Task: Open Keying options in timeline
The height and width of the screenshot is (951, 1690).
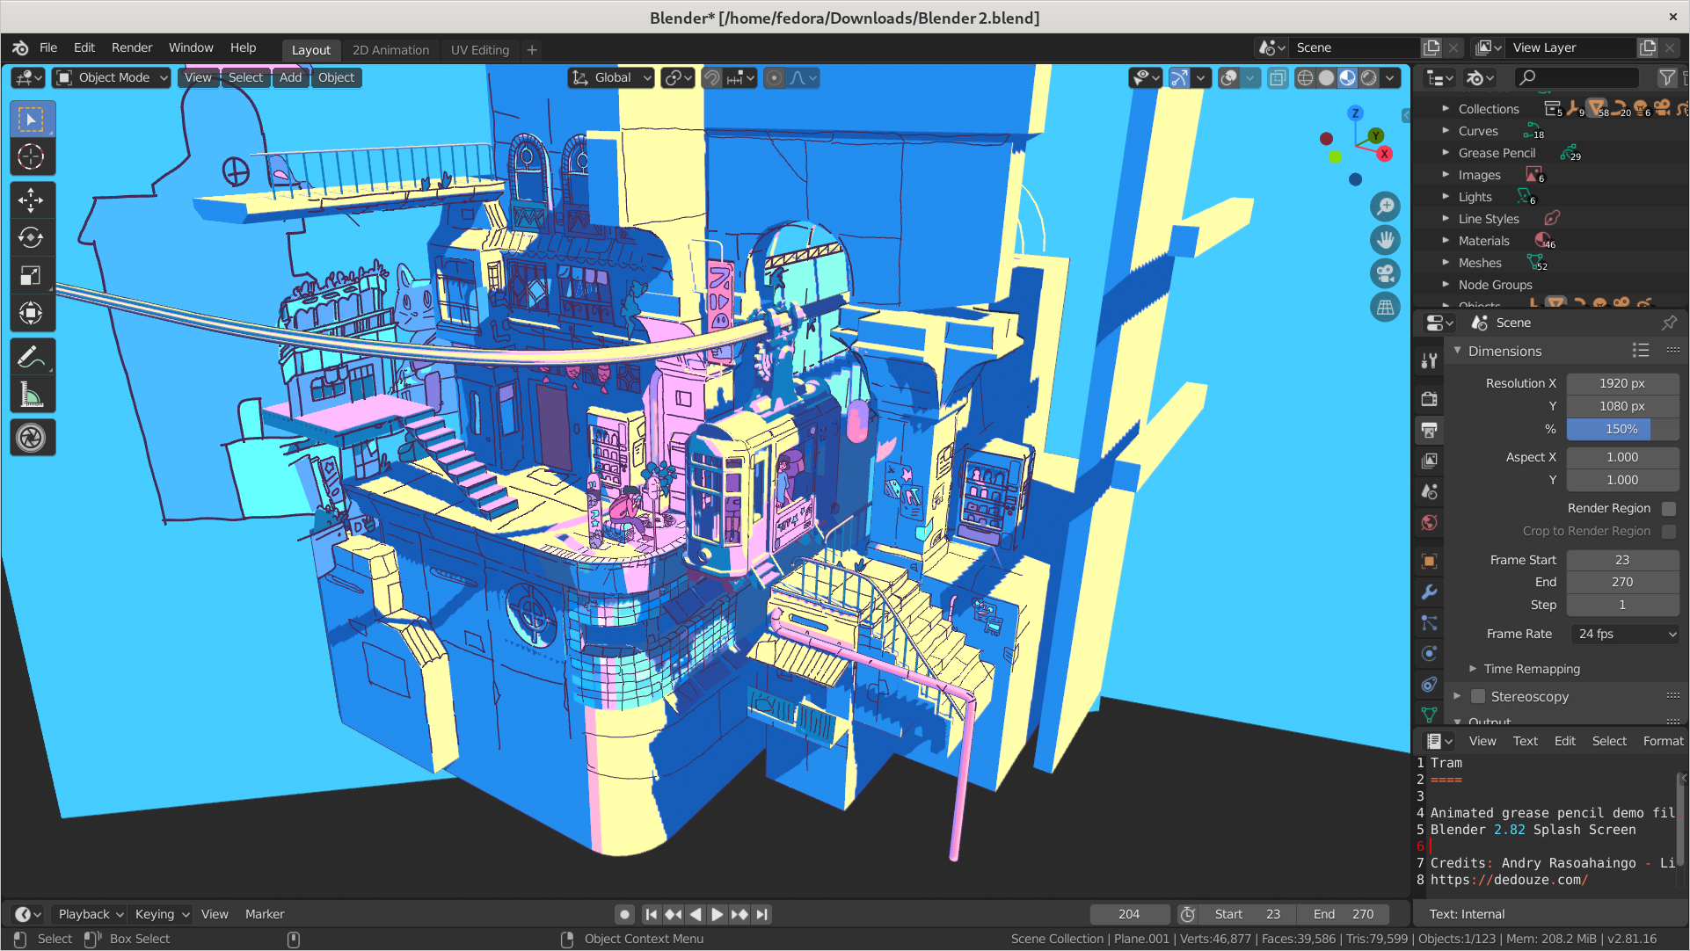Action: pos(162,914)
